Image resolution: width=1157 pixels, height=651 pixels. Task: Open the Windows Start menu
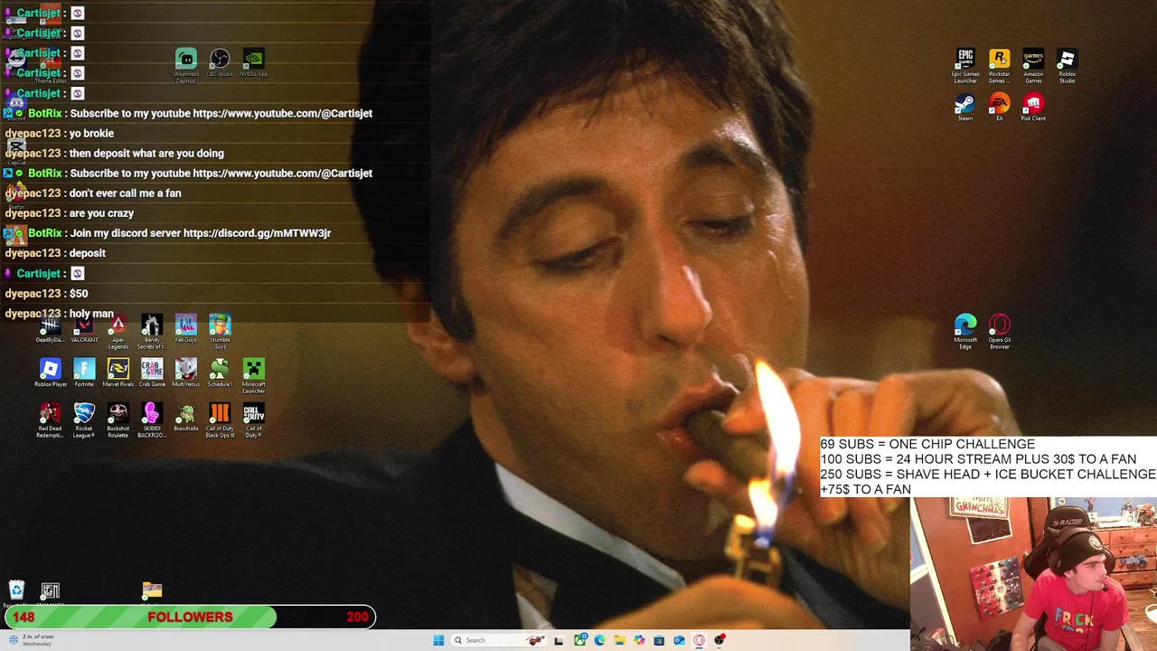click(438, 640)
